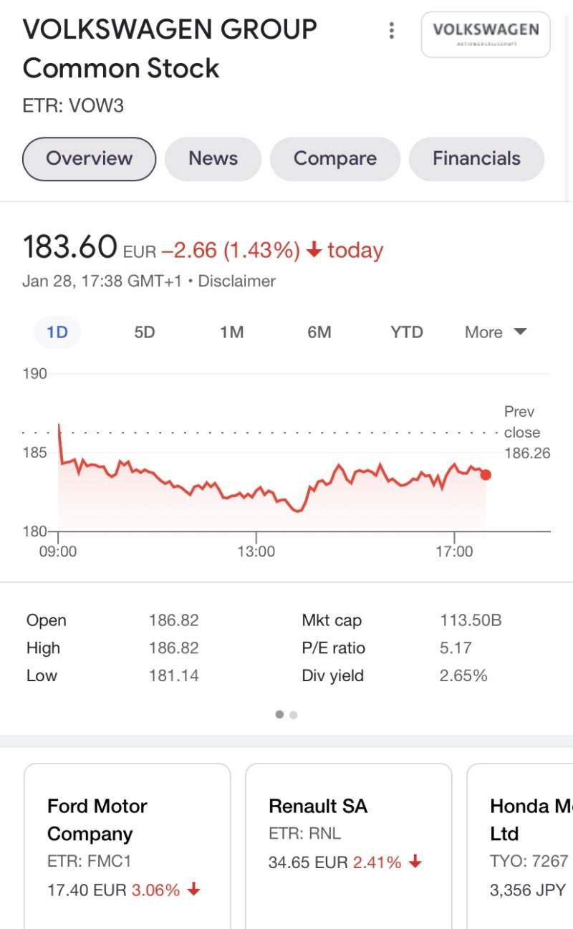This screenshot has width=573, height=929.
Task: Click the red current-price dot on chart
Action: click(486, 474)
